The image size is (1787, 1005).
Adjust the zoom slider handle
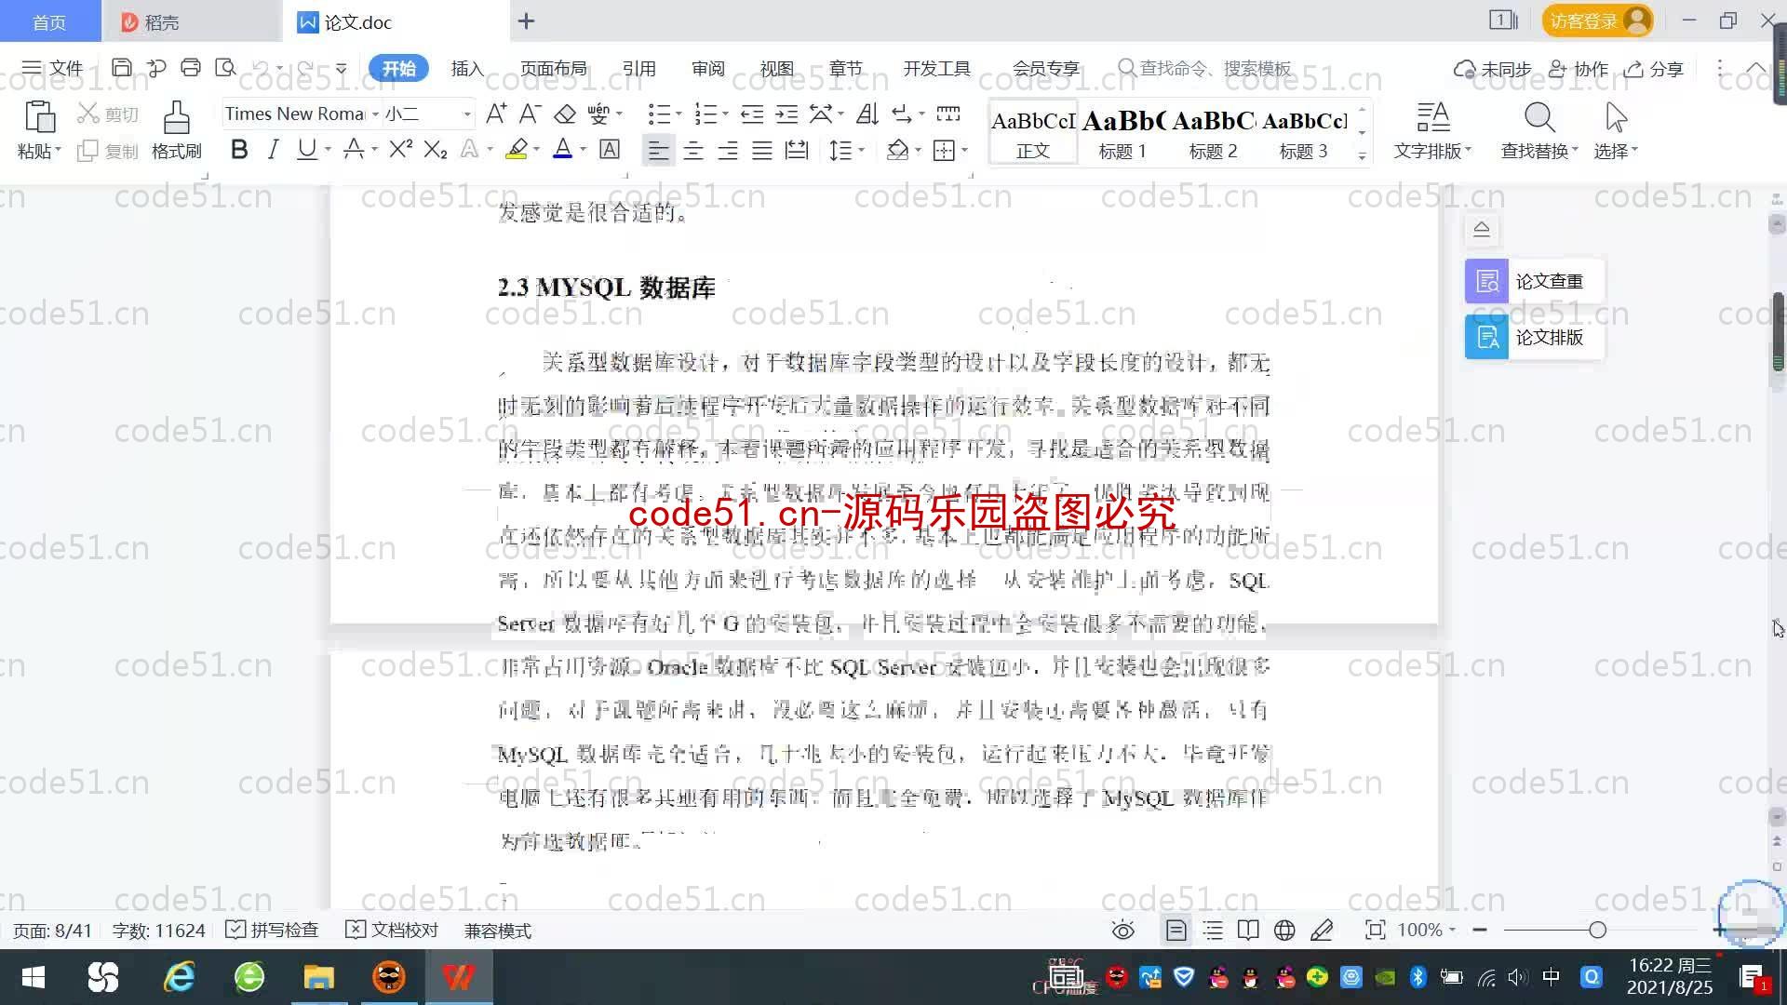[x=1598, y=930]
